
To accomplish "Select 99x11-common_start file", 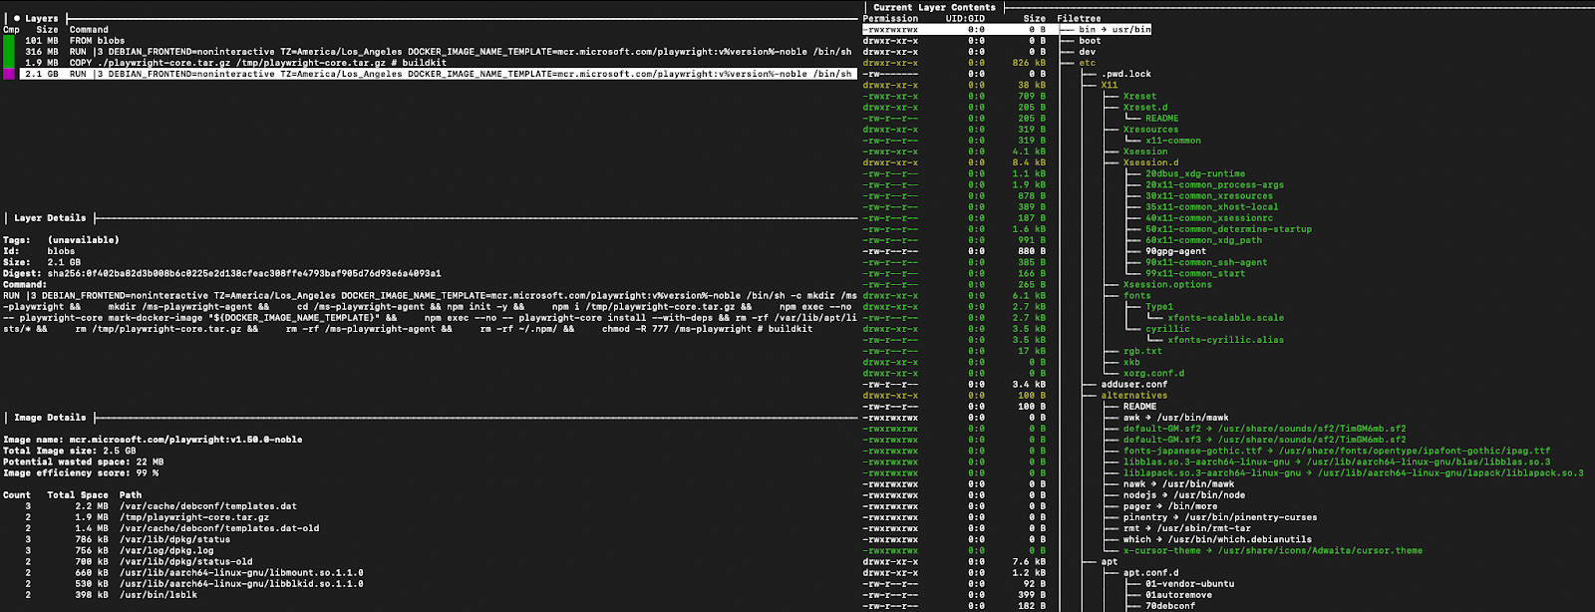I will coord(1195,273).
